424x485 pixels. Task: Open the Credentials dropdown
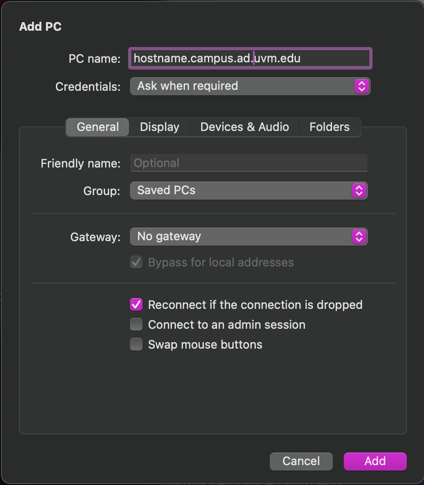tap(244, 86)
